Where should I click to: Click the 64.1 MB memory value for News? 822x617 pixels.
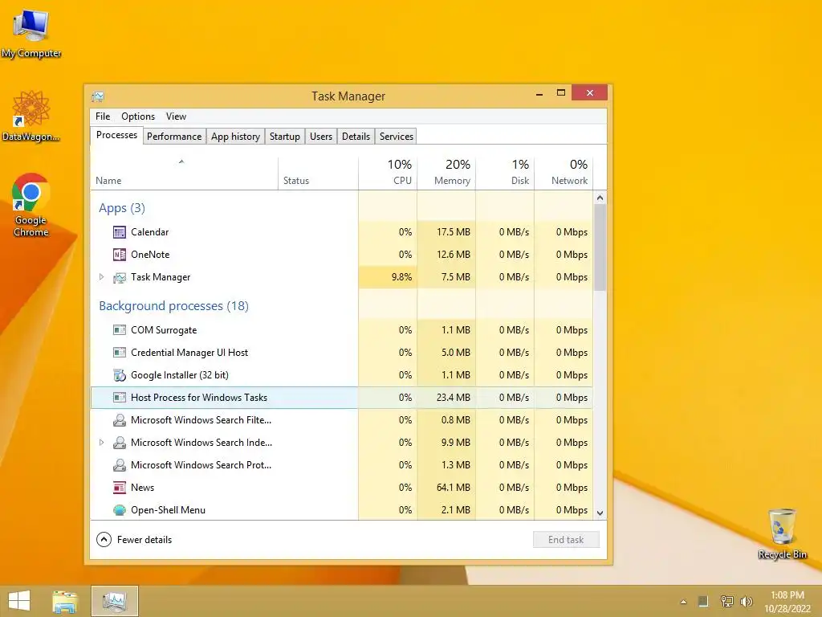[453, 488]
